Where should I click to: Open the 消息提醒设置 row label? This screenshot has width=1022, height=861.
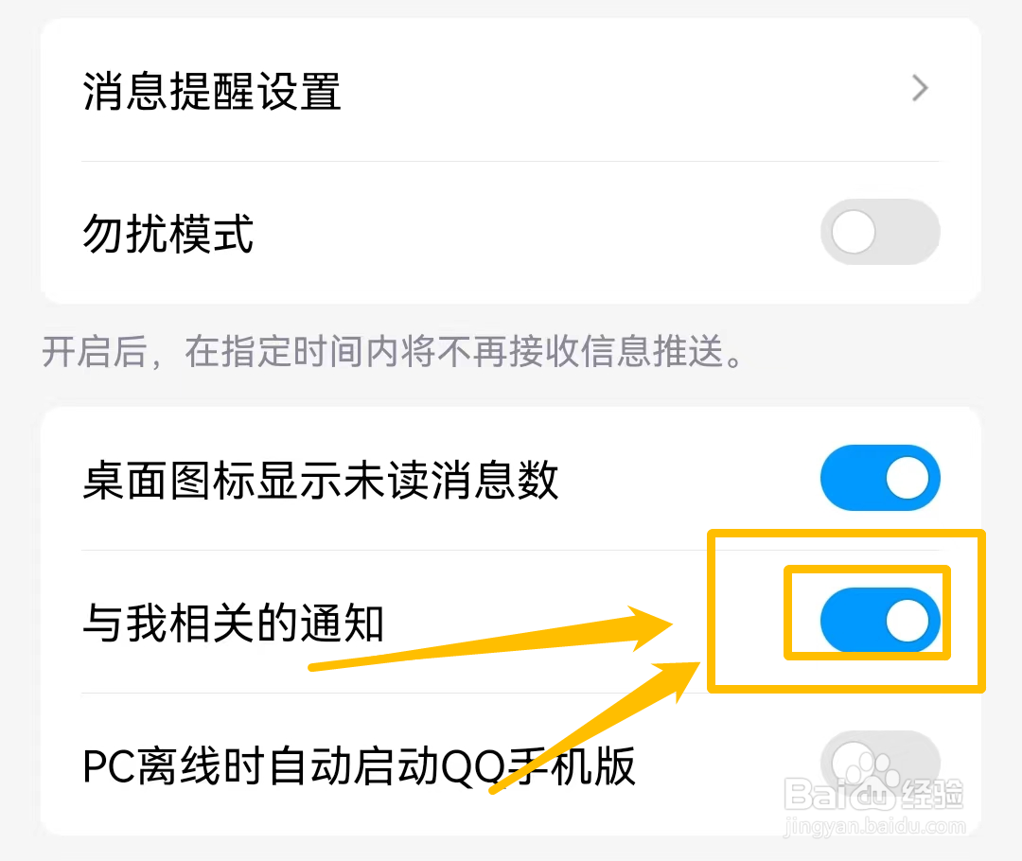[x=212, y=91]
